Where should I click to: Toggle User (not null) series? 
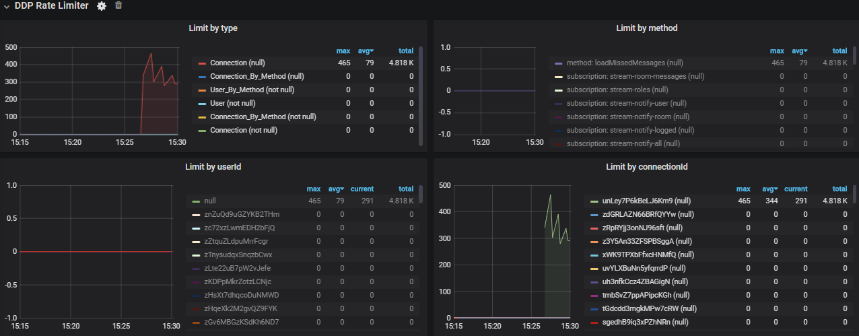click(233, 103)
